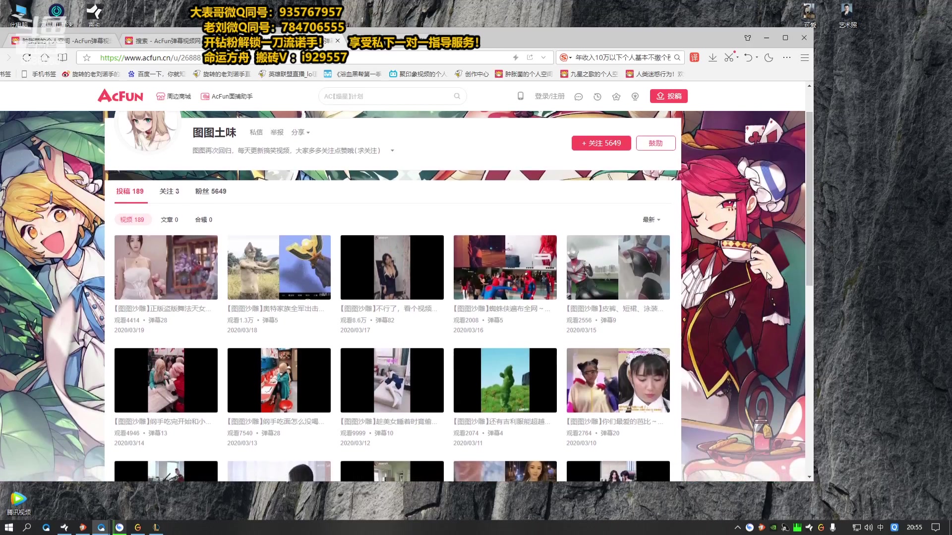Open video title 你们最爱的芭比
952x535 pixels.
[x=614, y=422]
